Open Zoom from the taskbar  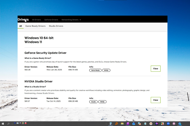[x=168, y=123]
